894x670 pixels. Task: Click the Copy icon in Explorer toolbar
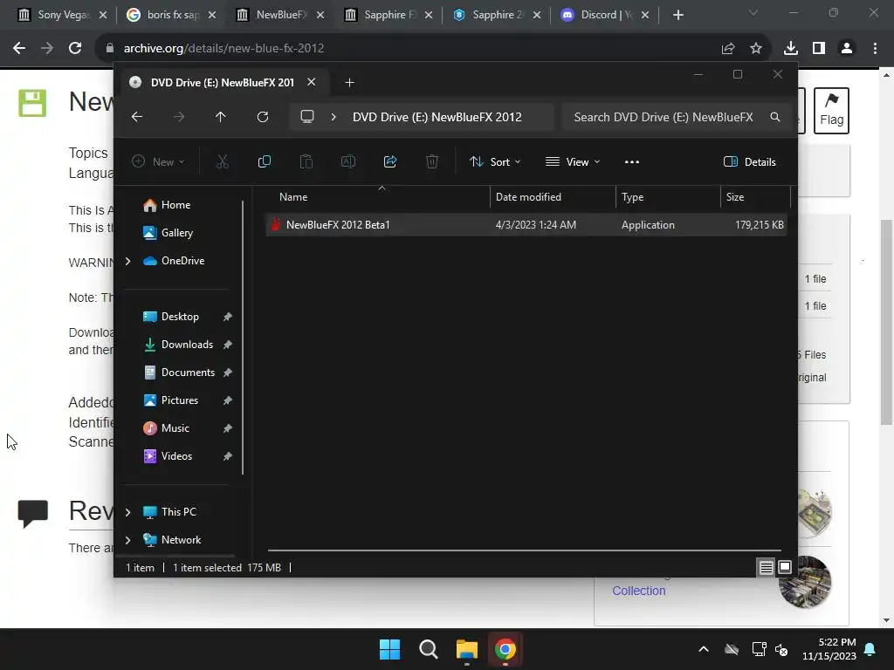pyautogui.click(x=265, y=161)
